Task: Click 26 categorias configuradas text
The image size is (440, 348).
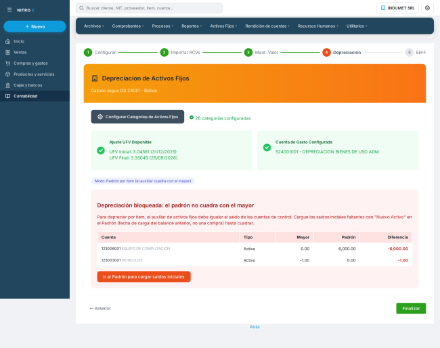Action: click(223, 118)
